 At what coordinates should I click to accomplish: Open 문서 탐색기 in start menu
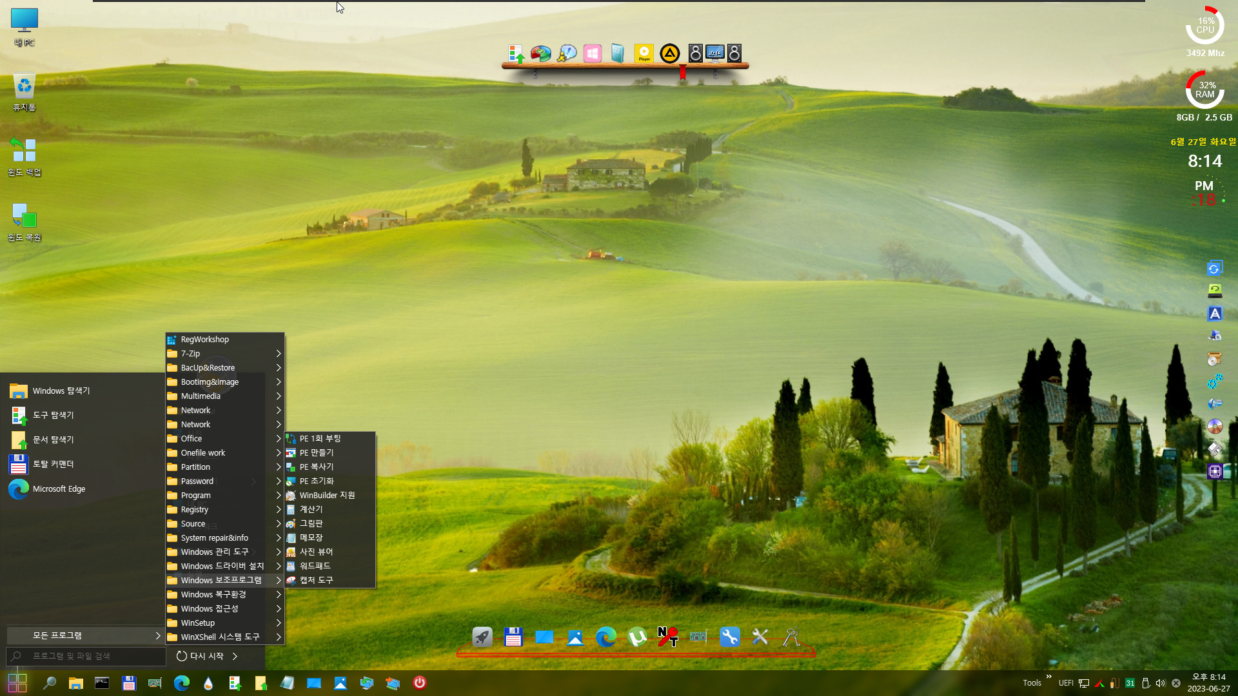84,440
